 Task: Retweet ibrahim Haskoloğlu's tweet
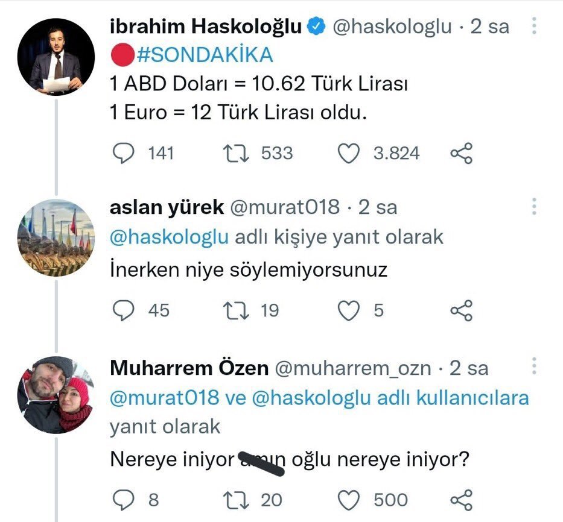tap(232, 153)
